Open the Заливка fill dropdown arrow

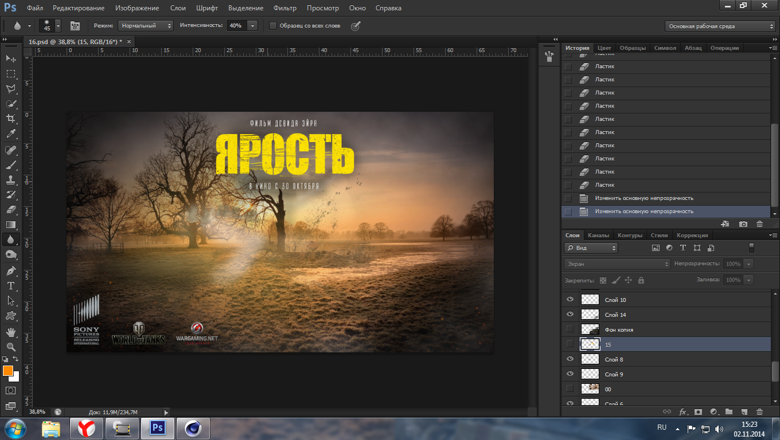click(748, 280)
